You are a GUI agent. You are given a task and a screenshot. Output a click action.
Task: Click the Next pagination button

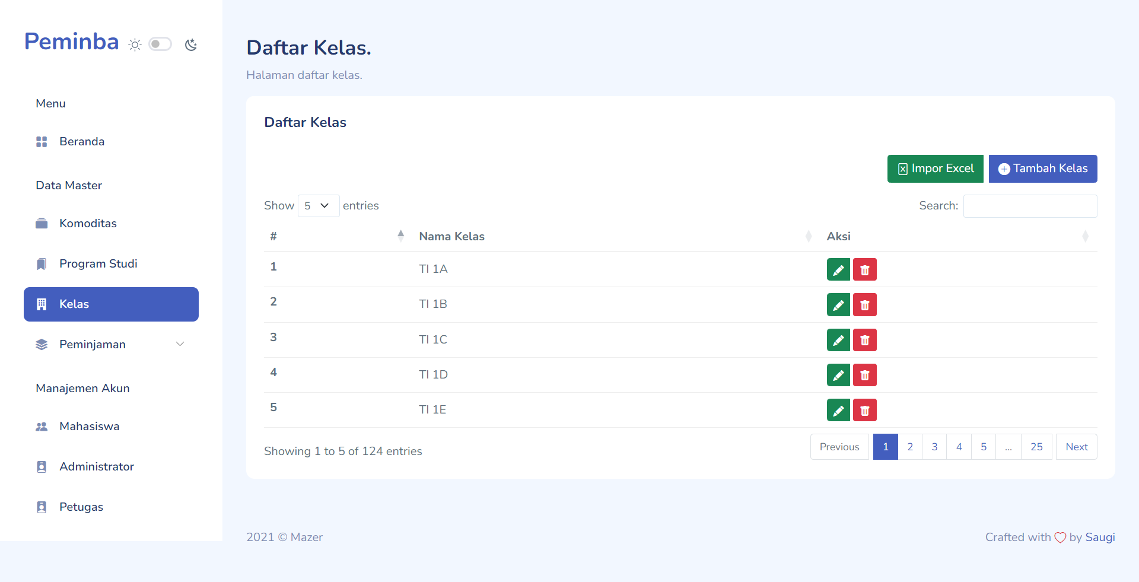(x=1077, y=447)
